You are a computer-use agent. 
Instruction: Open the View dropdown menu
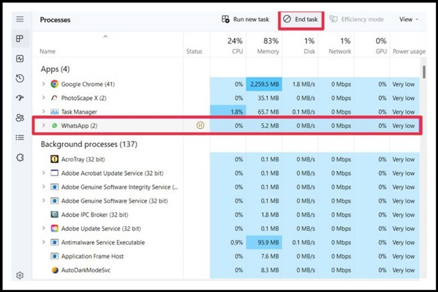coord(408,19)
